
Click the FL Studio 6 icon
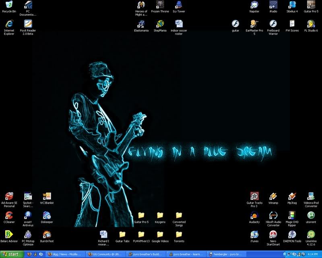311,24
